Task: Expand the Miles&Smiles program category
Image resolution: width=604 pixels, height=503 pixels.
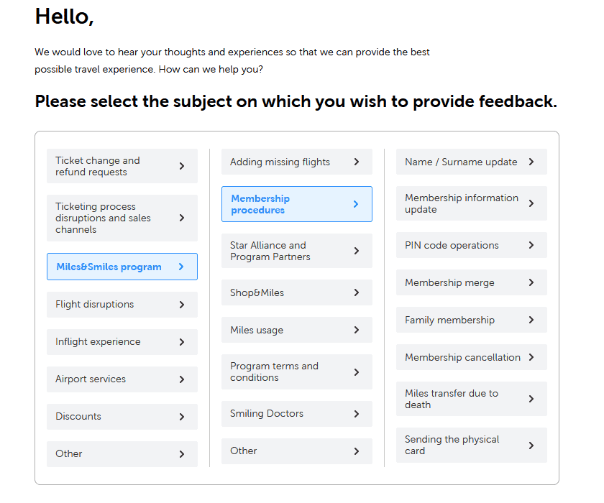Action: point(122,267)
